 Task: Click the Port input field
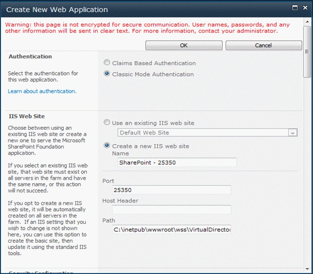[172, 190]
